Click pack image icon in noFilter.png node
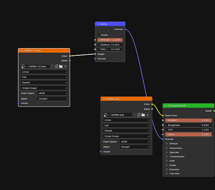This screenshot has height=190, width=215. click(139, 115)
